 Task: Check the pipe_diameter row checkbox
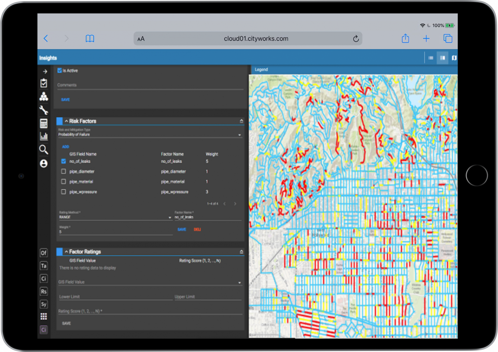(x=64, y=171)
